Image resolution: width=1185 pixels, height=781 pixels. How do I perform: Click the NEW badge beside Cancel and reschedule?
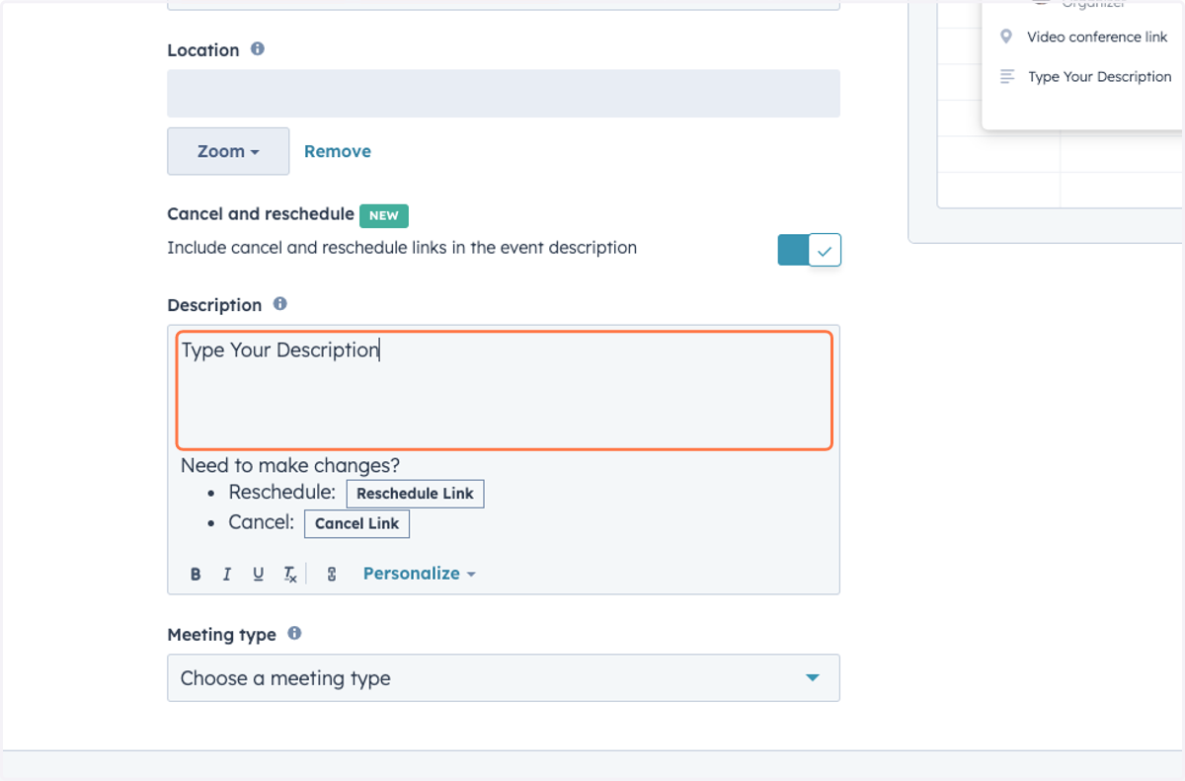pyautogui.click(x=384, y=215)
